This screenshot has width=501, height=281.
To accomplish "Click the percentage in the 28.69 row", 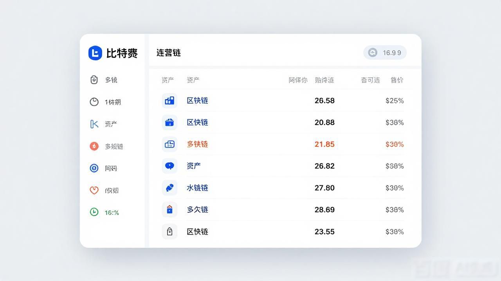I will [395, 210].
